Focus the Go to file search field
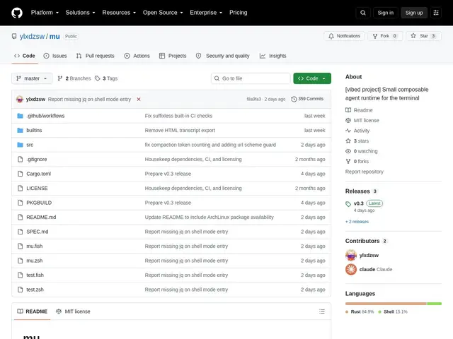Image resolution: width=453 pixels, height=339 pixels. click(x=251, y=78)
